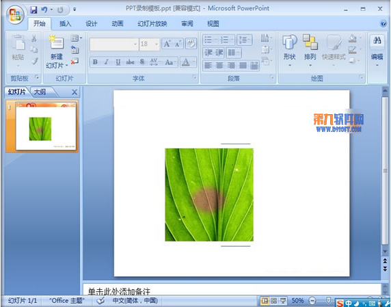Toggle align text left
This screenshot has height=307, width=391.
coord(208,66)
